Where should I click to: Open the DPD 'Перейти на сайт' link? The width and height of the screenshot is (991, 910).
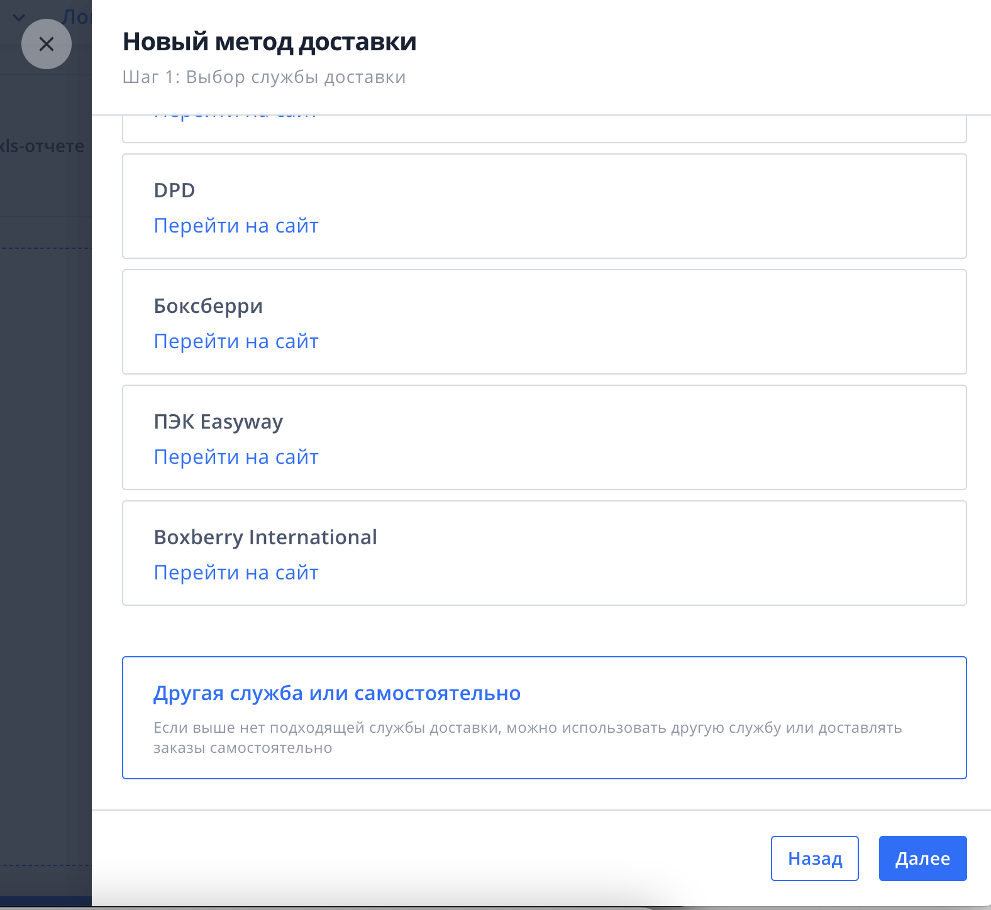pos(236,226)
